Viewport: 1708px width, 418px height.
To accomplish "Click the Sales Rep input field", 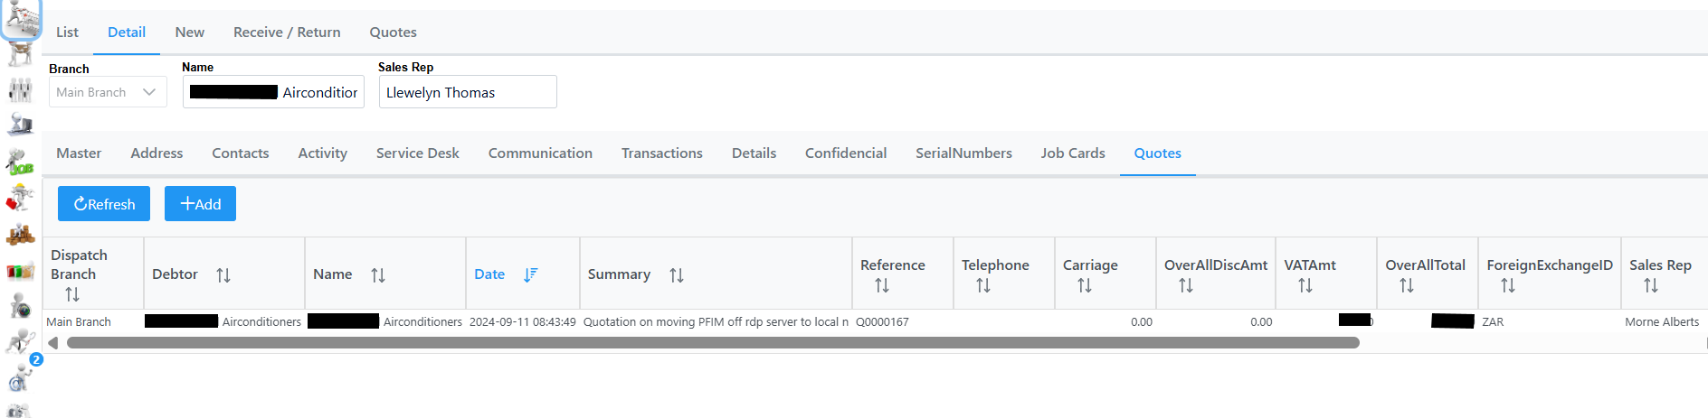I will [x=467, y=92].
